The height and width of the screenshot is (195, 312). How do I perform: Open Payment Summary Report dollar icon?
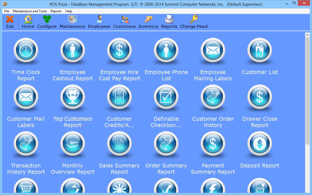point(213,144)
